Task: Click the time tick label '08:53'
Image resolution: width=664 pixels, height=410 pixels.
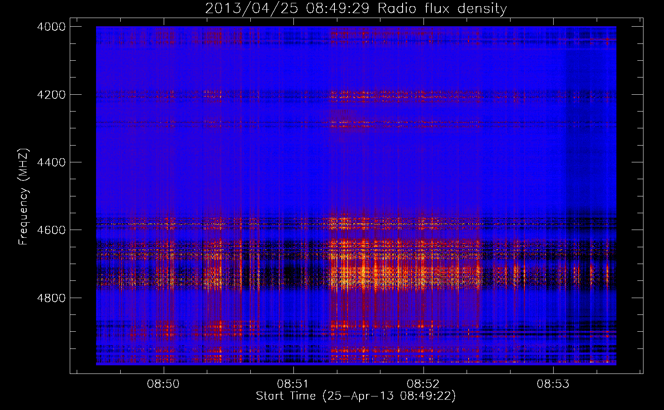Action: (553, 384)
